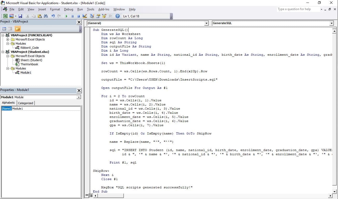Click the View Microsoft Excel icon
Image resolution: width=338 pixels, height=199 pixels.
pos(5,16)
